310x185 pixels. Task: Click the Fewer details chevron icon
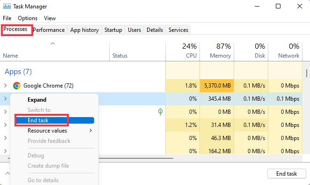point(7,174)
